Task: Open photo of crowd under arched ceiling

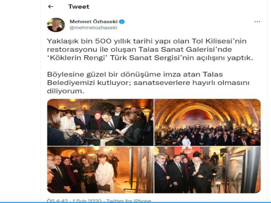Action: click(x=207, y=122)
